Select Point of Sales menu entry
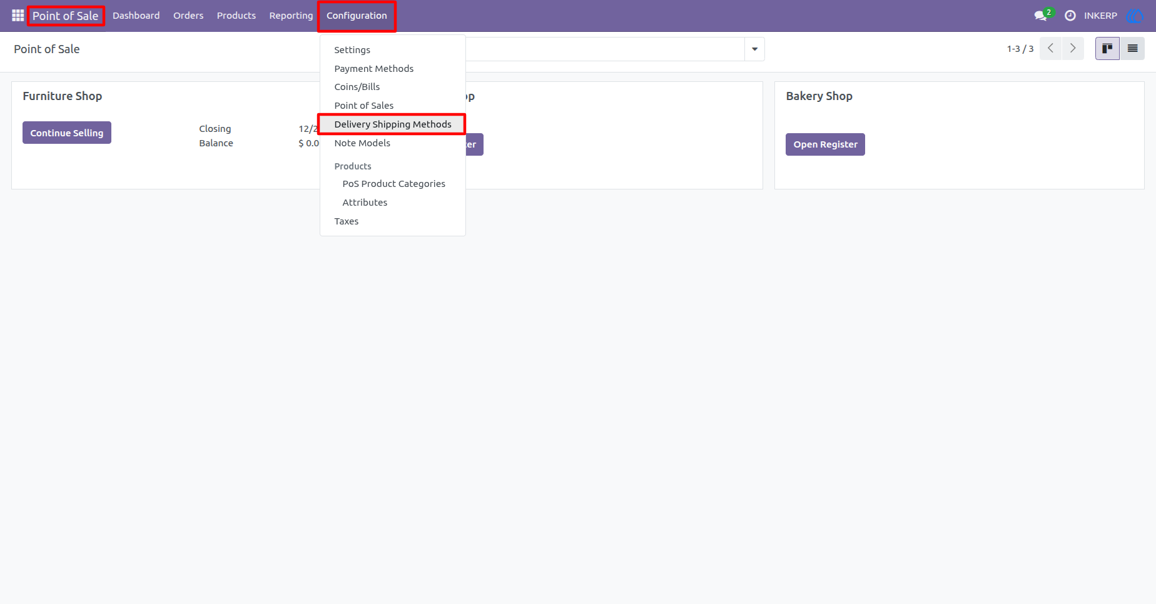Screen dimensions: 1156x604 coord(393,106)
